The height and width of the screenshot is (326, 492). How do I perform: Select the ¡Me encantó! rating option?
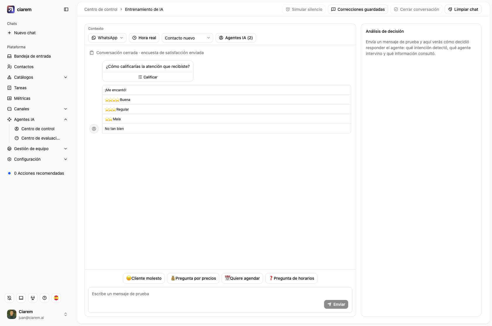[x=227, y=90]
